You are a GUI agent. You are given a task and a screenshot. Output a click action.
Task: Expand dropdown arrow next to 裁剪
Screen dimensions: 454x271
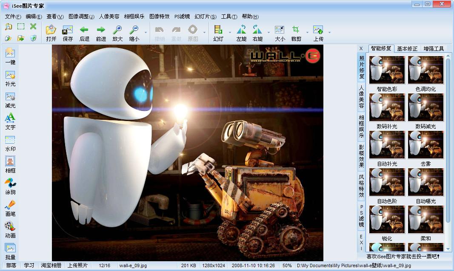tap(307, 32)
